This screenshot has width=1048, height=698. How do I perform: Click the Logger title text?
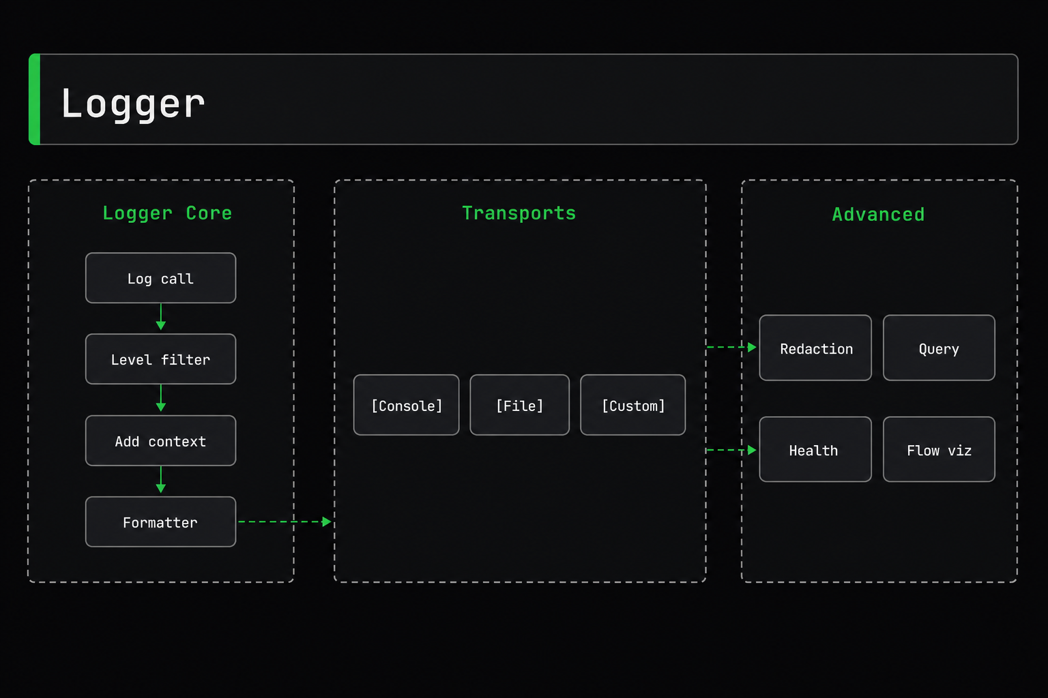[x=133, y=104]
